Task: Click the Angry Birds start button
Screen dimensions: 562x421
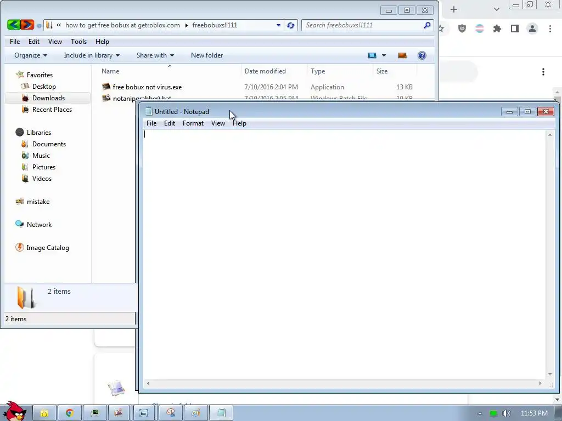Action: click(14, 411)
